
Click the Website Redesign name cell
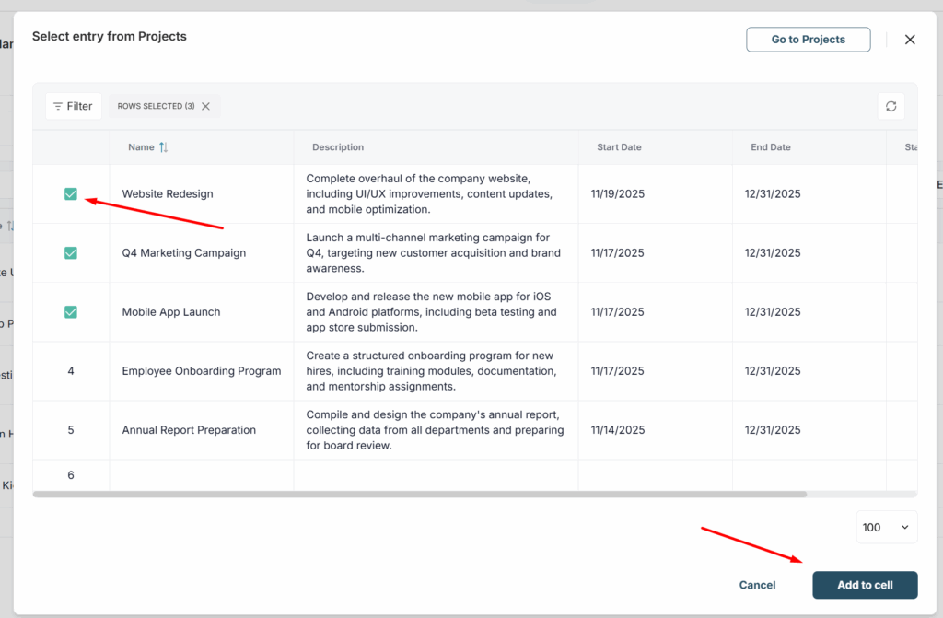(168, 194)
